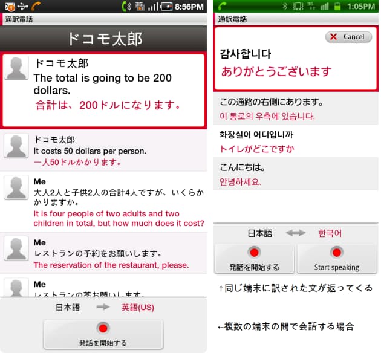Tap the double arrow between 日本語 and 한국어
This screenshot has height=353, width=381.
click(296, 233)
